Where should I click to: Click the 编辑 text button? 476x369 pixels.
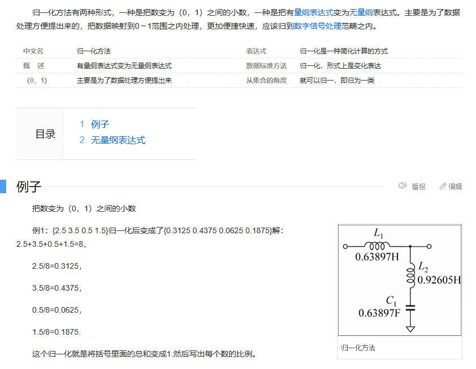point(455,186)
